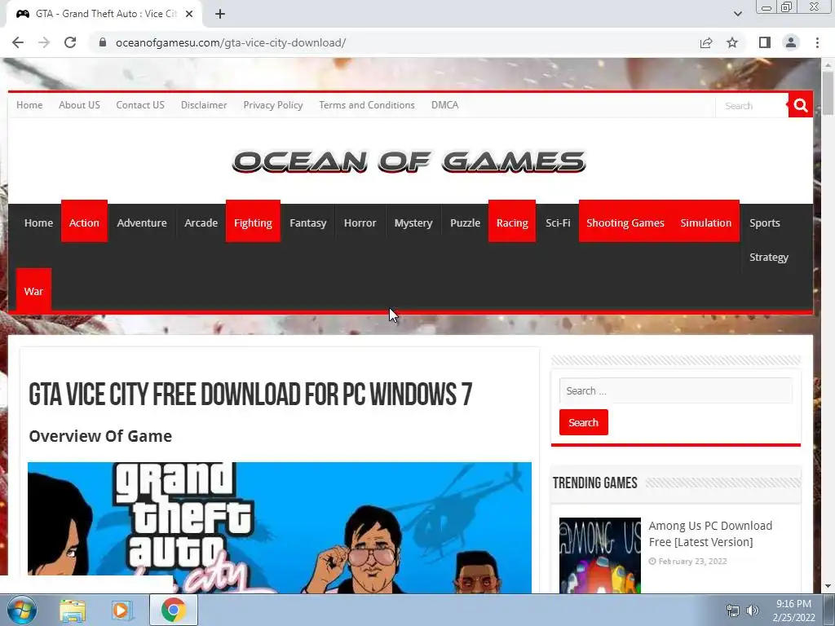The width and height of the screenshot is (835, 626).
Task: Focus the top header search field
Action: (x=752, y=105)
